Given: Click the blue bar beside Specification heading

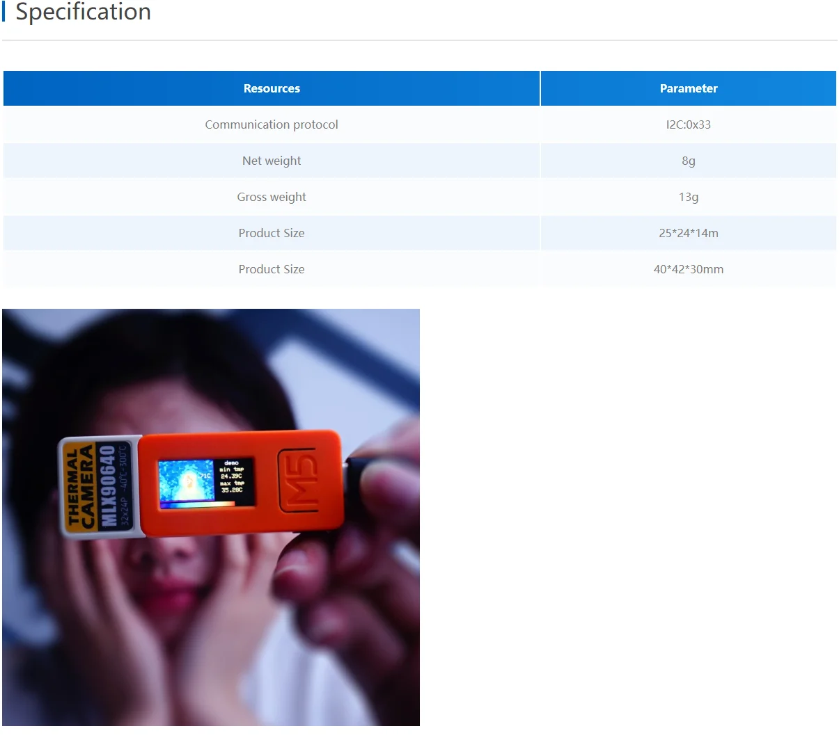Looking at the screenshot, I should (3, 12).
